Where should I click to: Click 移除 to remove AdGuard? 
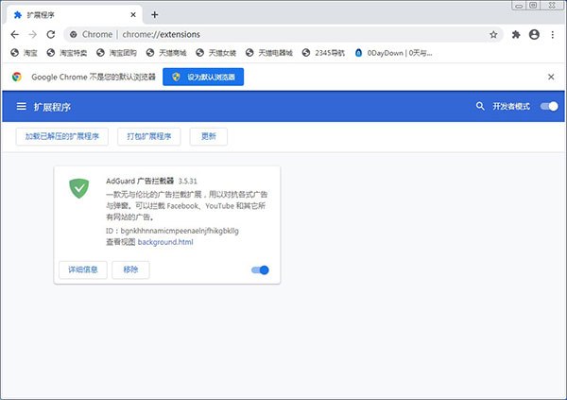coord(130,270)
